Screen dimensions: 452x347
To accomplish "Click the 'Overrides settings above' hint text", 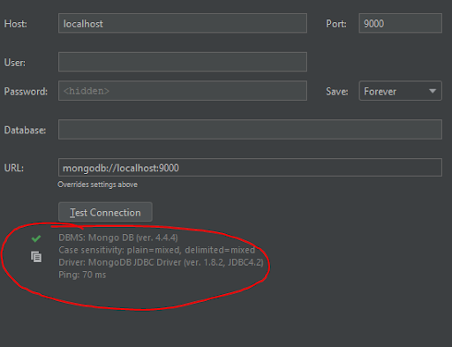I will point(97,185).
